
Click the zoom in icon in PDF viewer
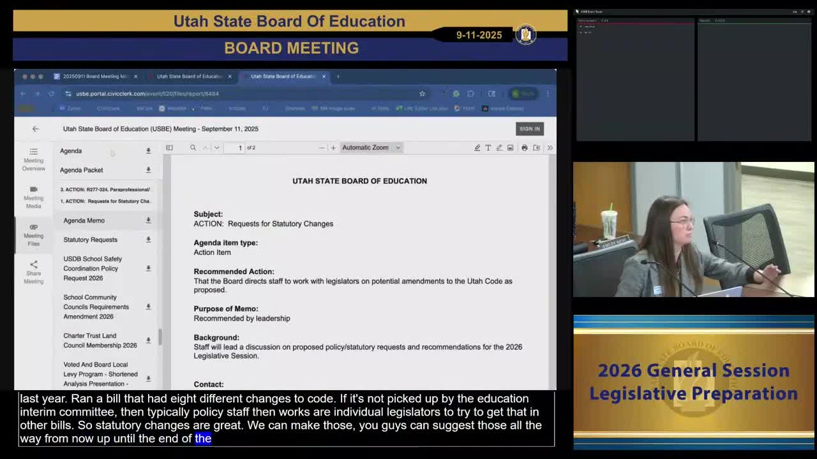(x=333, y=147)
